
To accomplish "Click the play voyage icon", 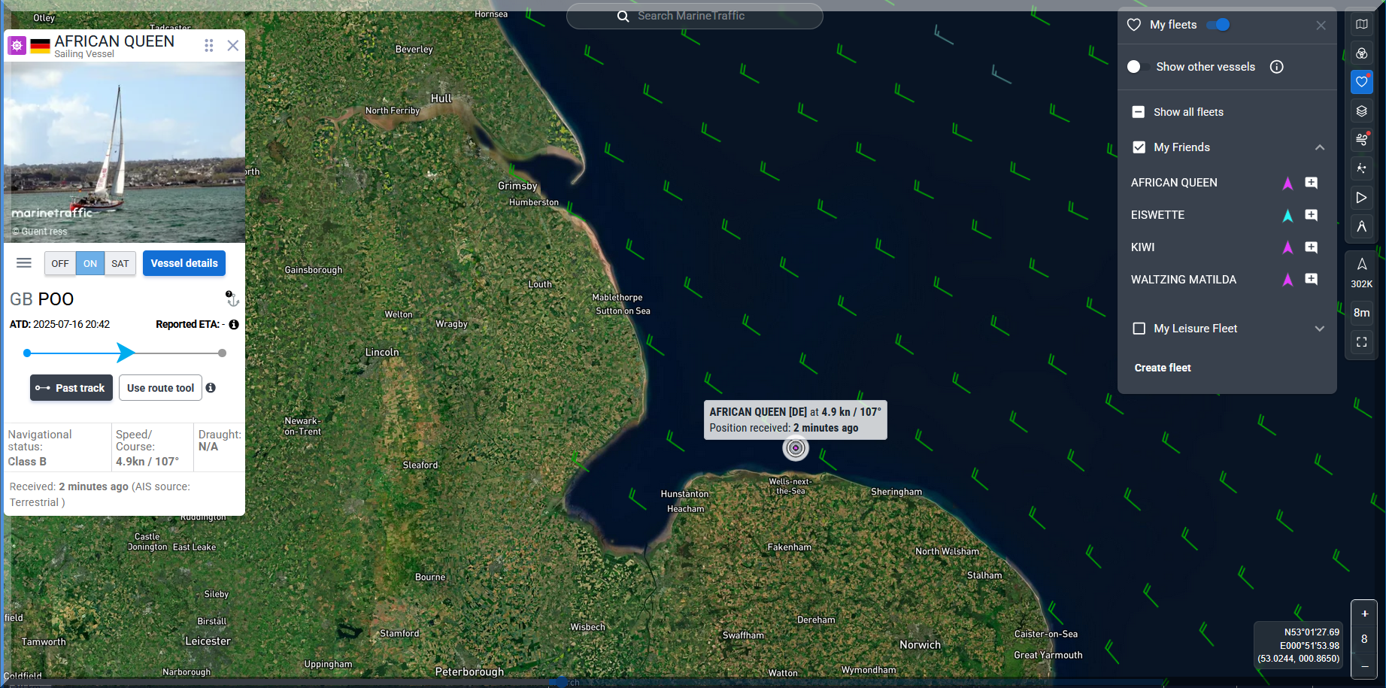I will point(1361,198).
